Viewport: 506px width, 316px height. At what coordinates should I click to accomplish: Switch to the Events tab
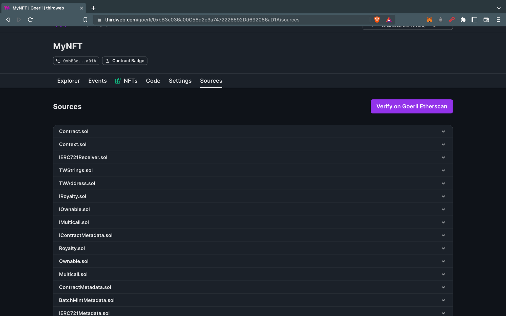pyautogui.click(x=97, y=81)
